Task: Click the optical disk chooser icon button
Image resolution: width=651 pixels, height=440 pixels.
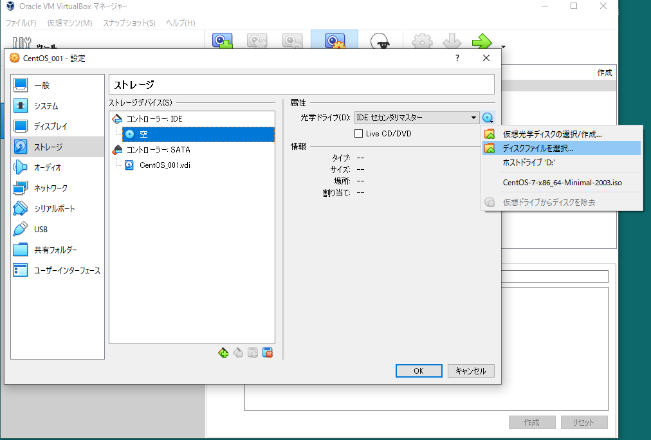Action: pyautogui.click(x=488, y=118)
